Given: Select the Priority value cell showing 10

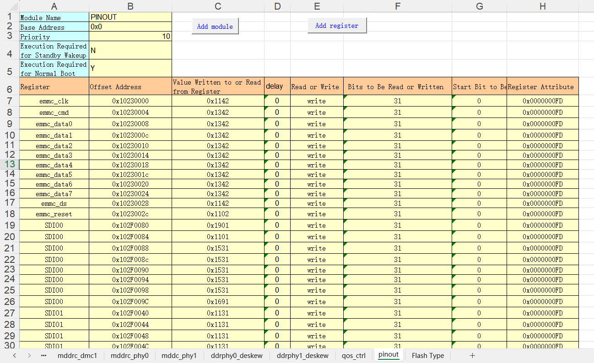Looking at the screenshot, I should [x=130, y=37].
